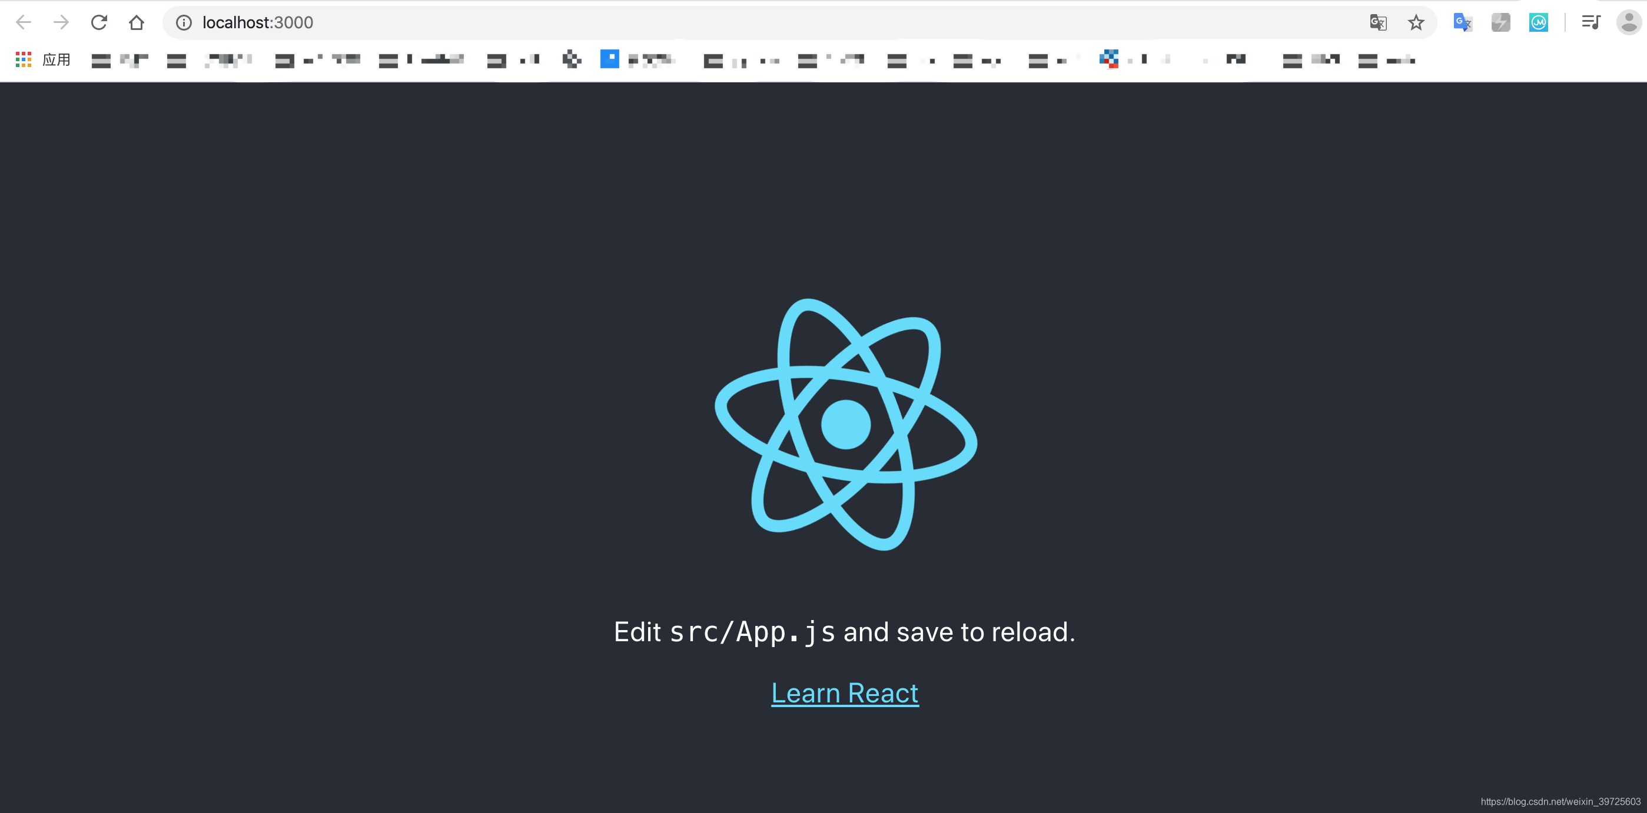The width and height of the screenshot is (1647, 813).
Task: Click the browser sidebar panel toggle
Action: 1591,22
